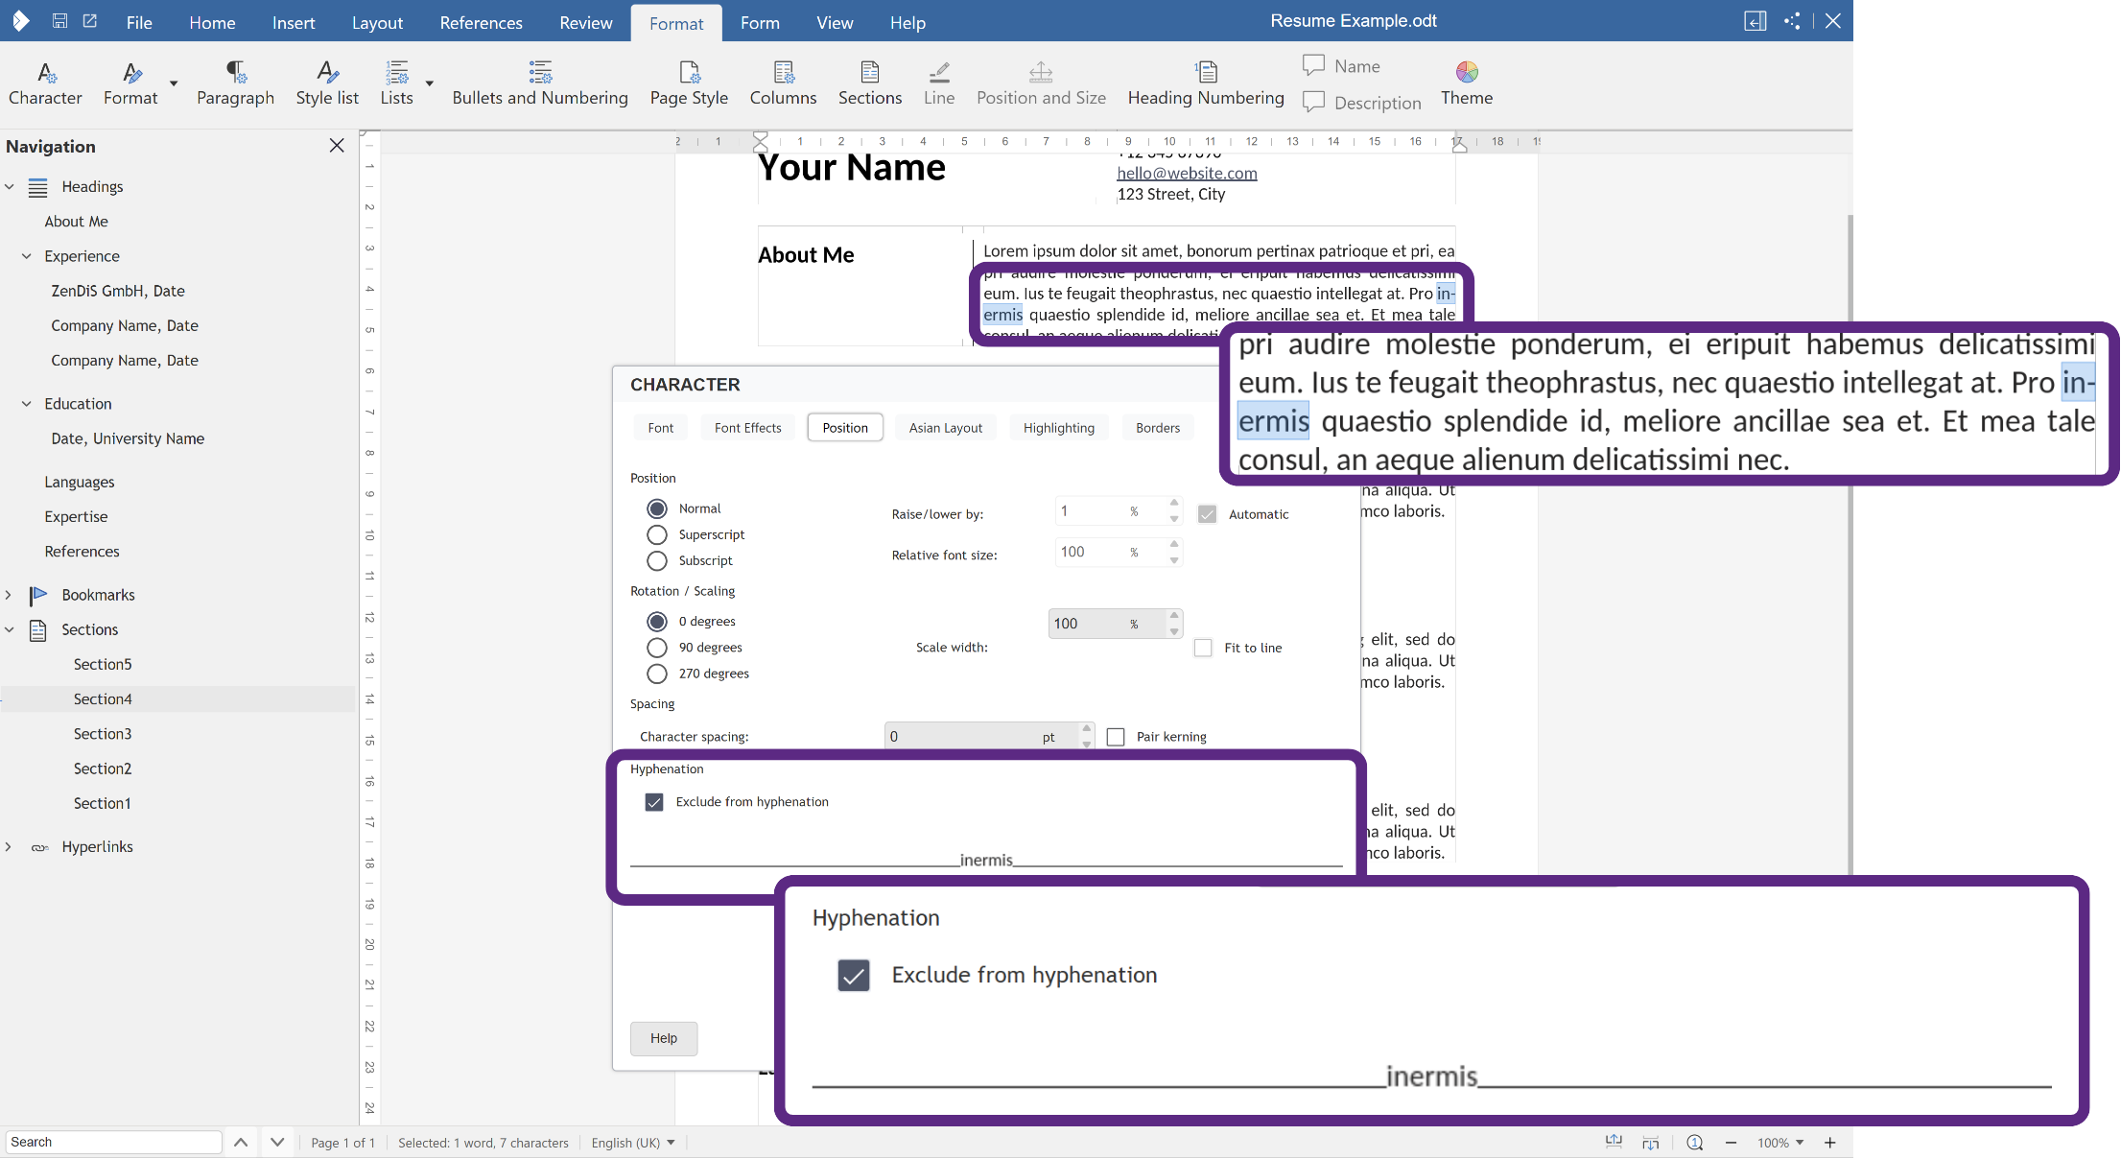The width and height of the screenshot is (2121, 1159).
Task: Open the Character formatting icon
Action: pos(45,83)
